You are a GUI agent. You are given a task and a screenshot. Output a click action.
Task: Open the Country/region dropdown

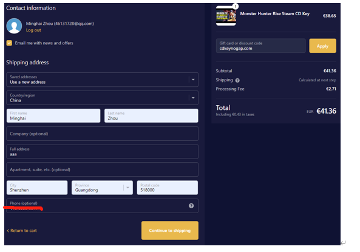click(103, 98)
